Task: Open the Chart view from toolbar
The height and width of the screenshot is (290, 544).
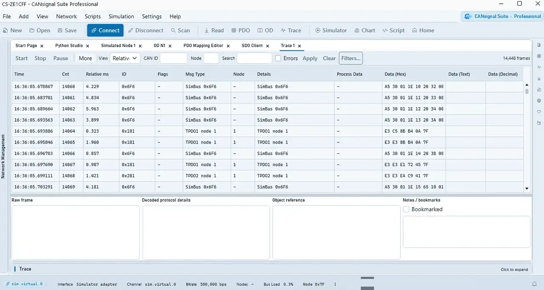Action: coord(365,30)
